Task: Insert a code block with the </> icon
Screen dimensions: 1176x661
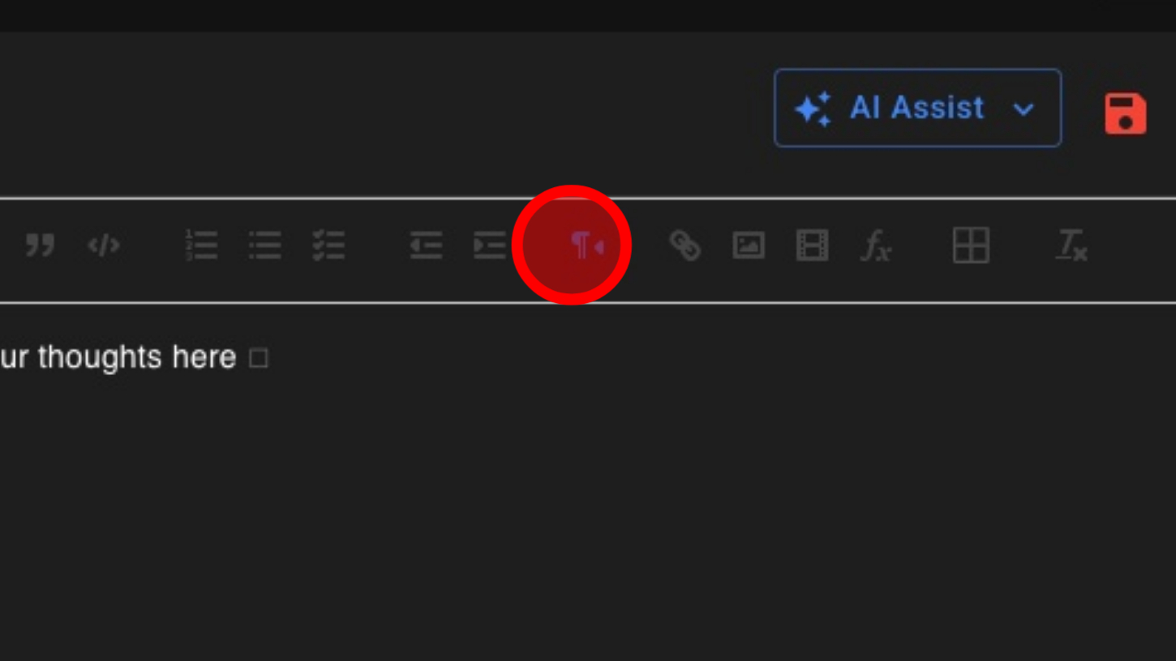Action: pos(104,245)
